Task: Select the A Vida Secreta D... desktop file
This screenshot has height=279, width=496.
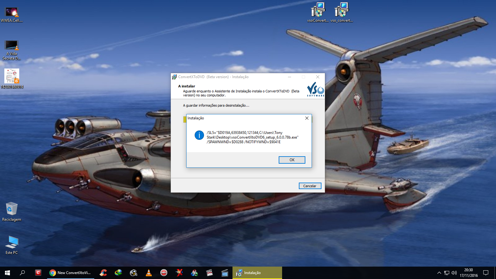Action: point(12,50)
